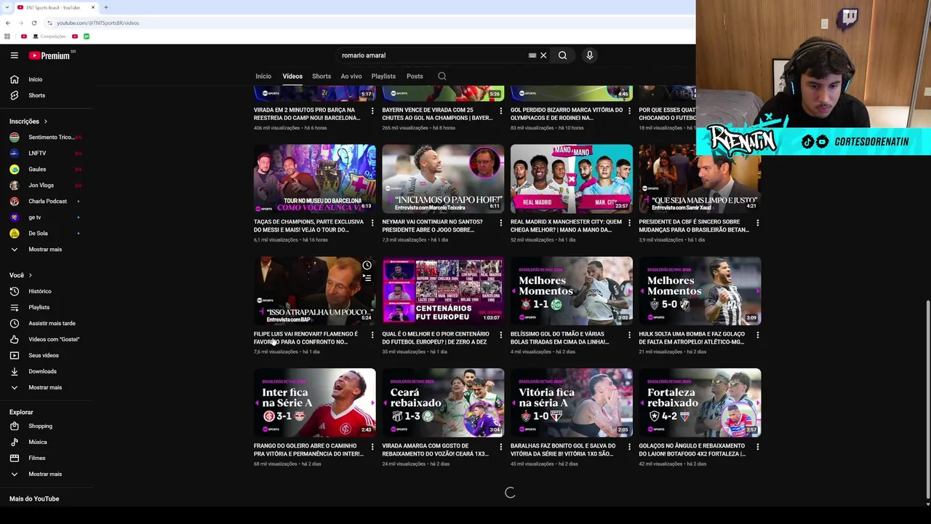Switch to channel Shorts tab
The image size is (931, 524).
pos(321,76)
